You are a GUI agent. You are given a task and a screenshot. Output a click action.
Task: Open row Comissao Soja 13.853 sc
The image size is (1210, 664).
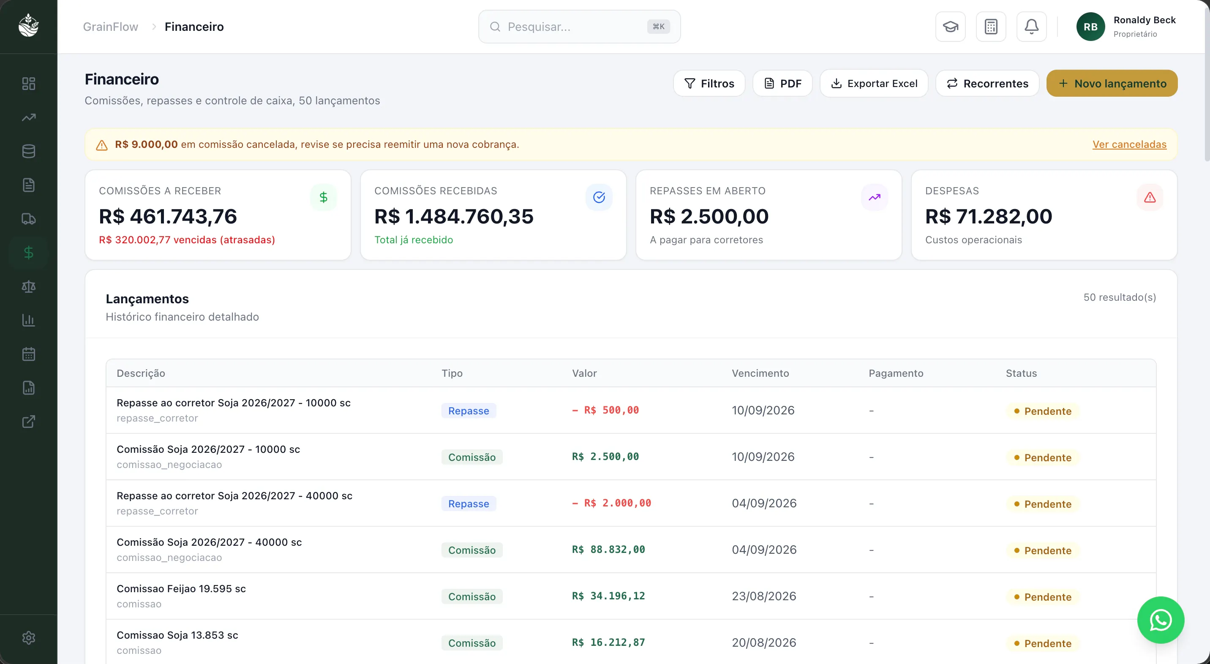click(631, 642)
